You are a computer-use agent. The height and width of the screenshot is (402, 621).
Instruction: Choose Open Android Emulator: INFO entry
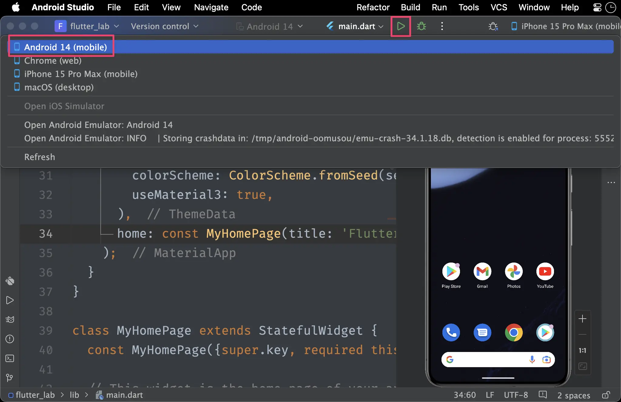click(310, 138)
